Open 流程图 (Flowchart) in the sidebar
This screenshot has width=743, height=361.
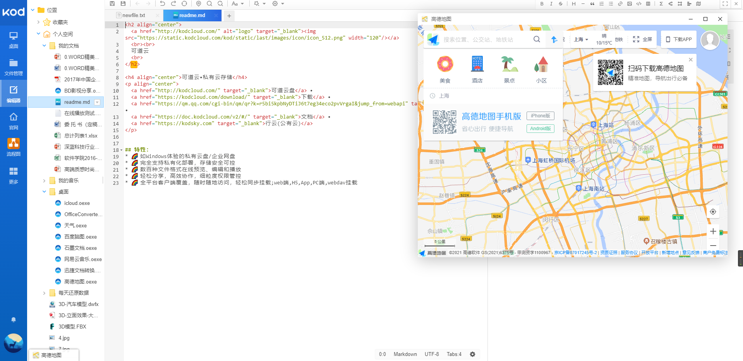point(14,148)
